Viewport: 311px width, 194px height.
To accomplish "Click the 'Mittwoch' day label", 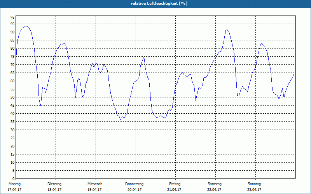I will click(95, 184).
